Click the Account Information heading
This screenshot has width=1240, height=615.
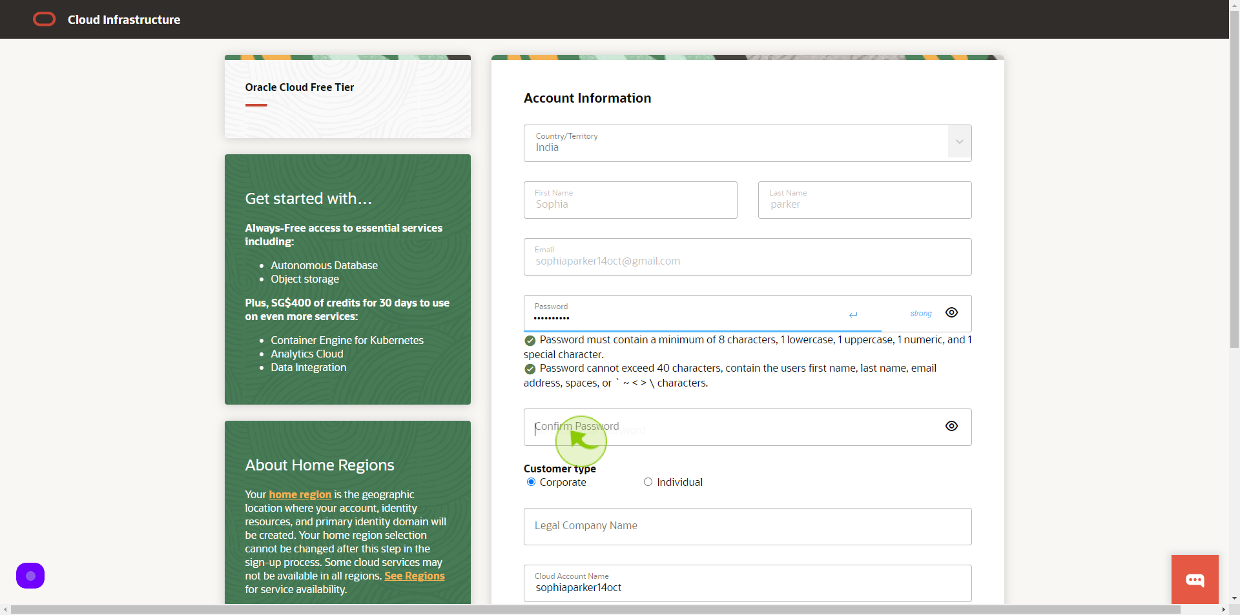[587, 98]
